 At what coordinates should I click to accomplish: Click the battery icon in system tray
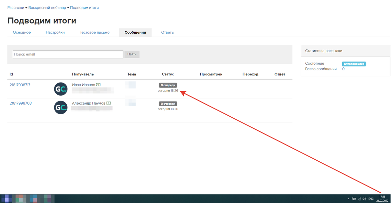pyautogui.click(x=354, y=199)
